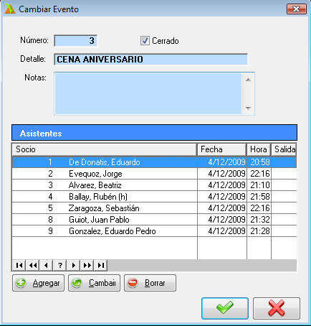Click the Agregar button
This screenshot has width=311, height=326.
click(x=38, y=283)
